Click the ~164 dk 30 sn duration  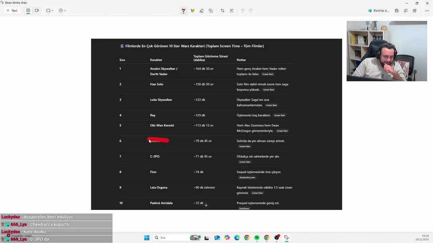click(203, 69)
